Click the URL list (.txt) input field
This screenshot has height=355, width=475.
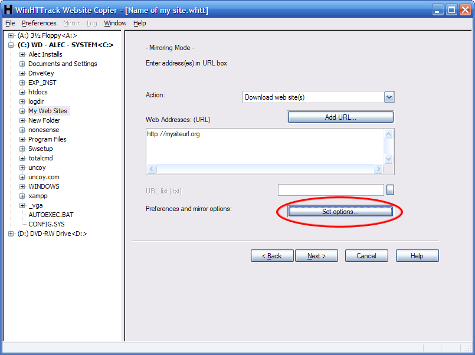(331, 190)
